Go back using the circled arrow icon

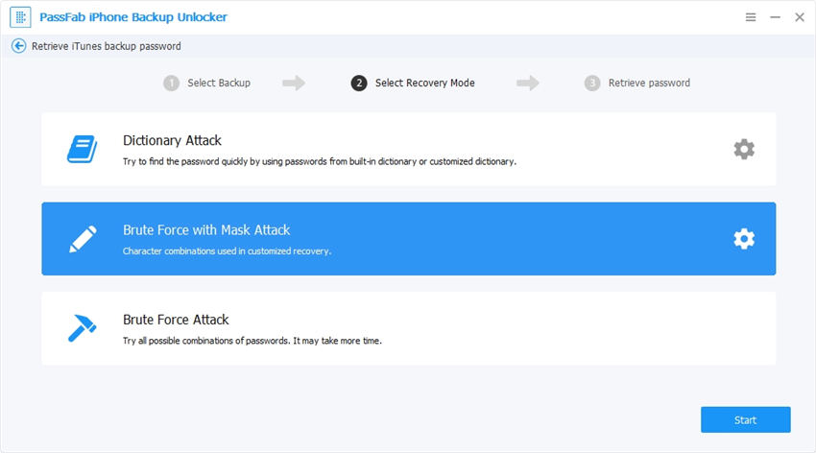(18, 46)
